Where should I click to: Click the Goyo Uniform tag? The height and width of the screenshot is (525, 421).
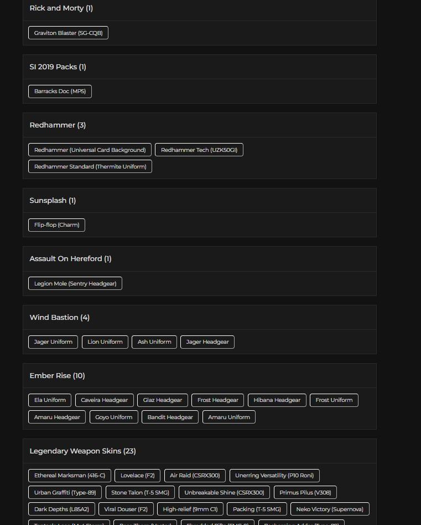113,417
